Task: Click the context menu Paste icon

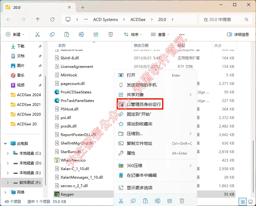Action: 145,201
